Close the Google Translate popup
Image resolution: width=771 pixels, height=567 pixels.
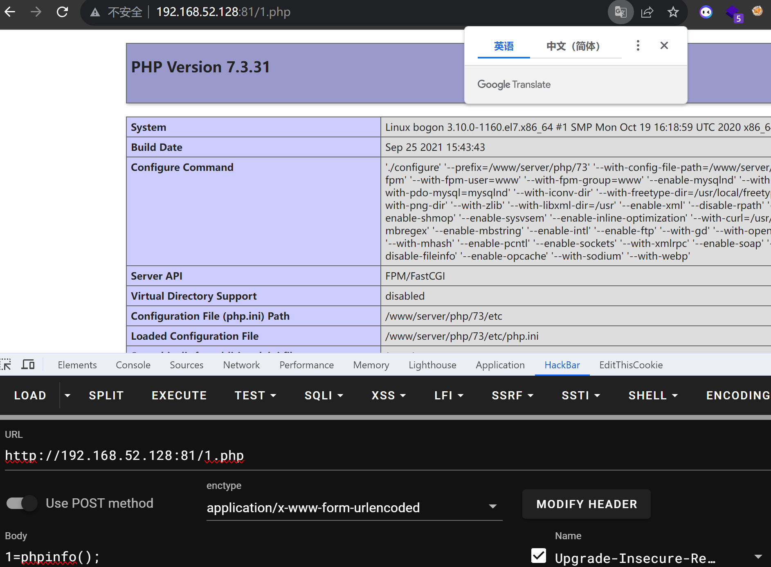[664, 45]
